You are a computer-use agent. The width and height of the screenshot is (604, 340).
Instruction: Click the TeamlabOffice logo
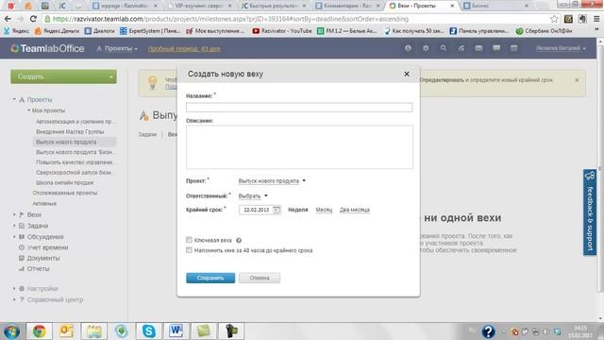tap(47, 48)
